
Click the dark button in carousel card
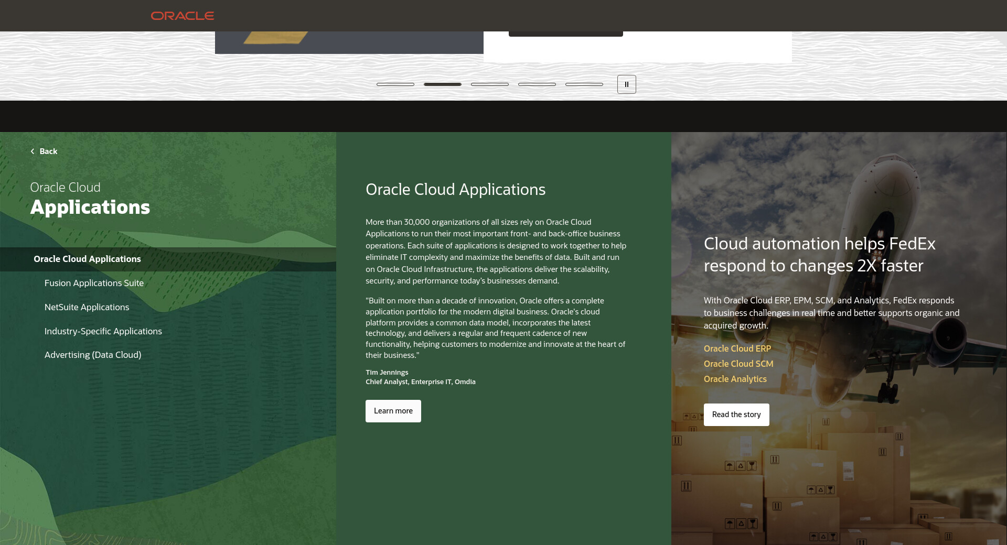coord(565,34)
